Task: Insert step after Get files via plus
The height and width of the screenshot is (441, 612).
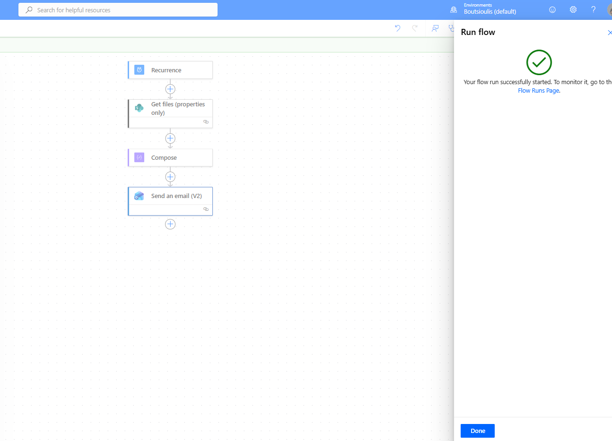Action: coord(170,138)
